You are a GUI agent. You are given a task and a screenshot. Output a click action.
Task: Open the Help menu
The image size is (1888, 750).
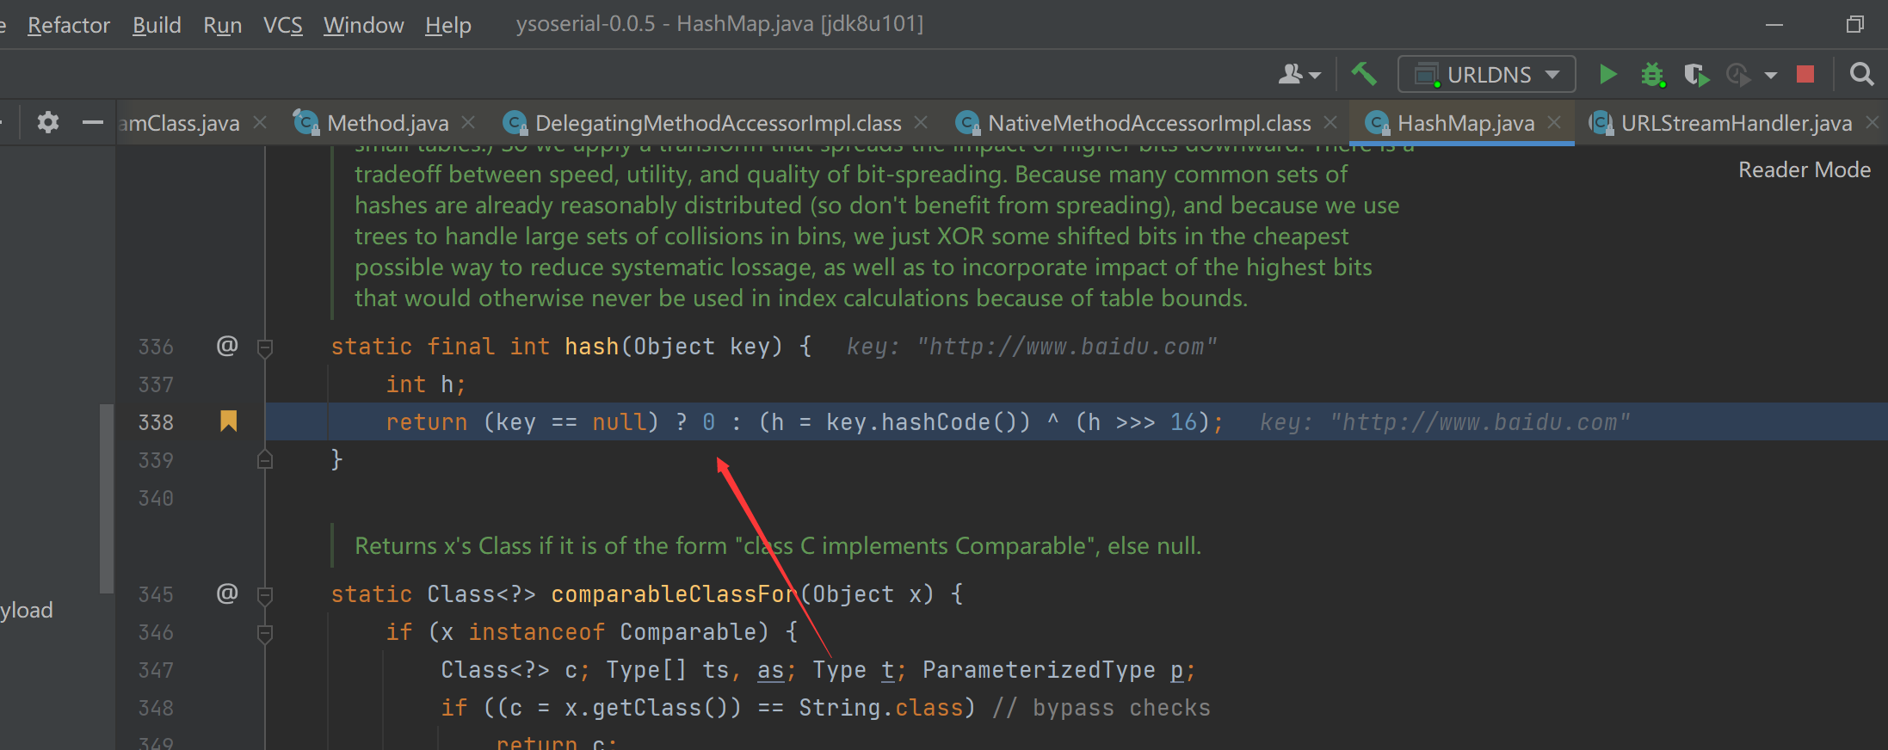pos(448,25)
